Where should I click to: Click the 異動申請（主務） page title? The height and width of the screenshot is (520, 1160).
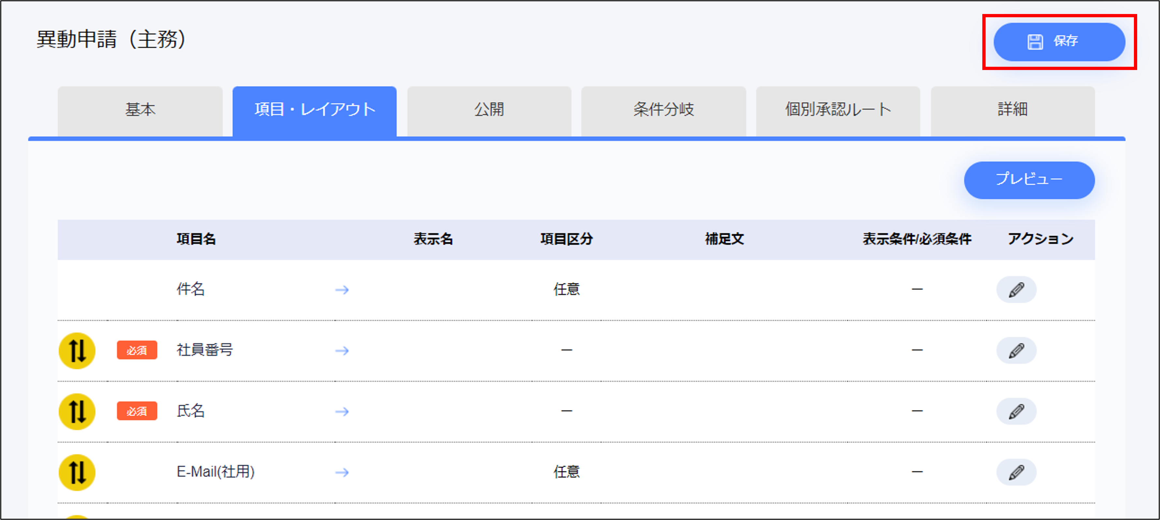111,39
